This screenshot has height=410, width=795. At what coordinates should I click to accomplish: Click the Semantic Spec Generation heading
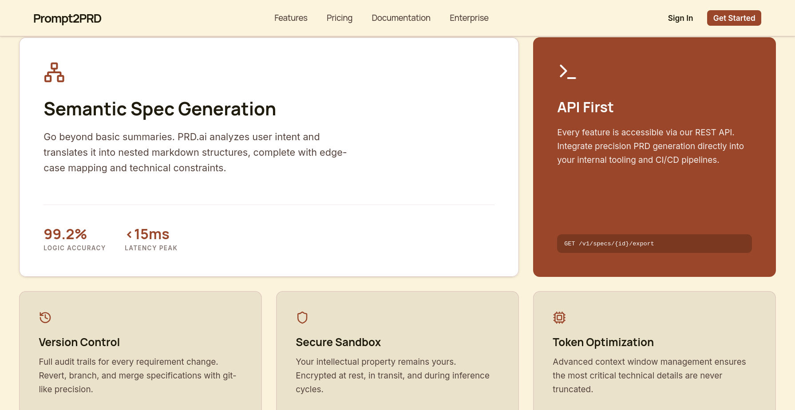click(x=160, y=109)
